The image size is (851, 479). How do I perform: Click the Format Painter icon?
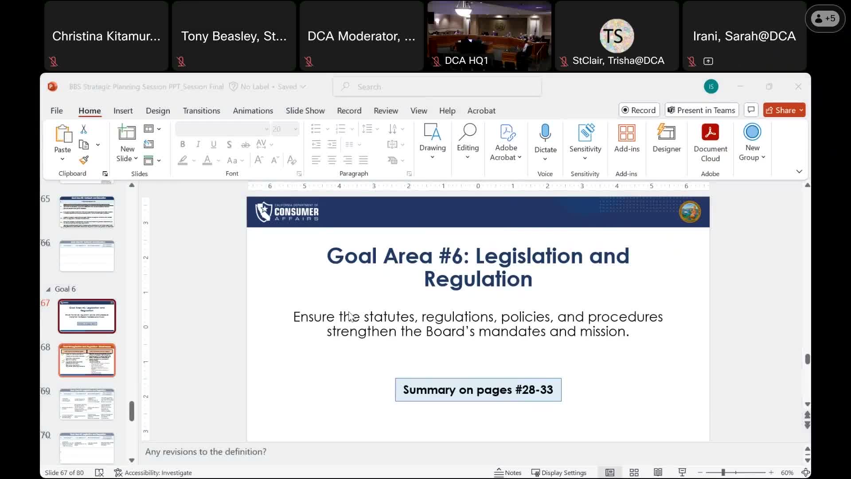[x=84, y=160]
